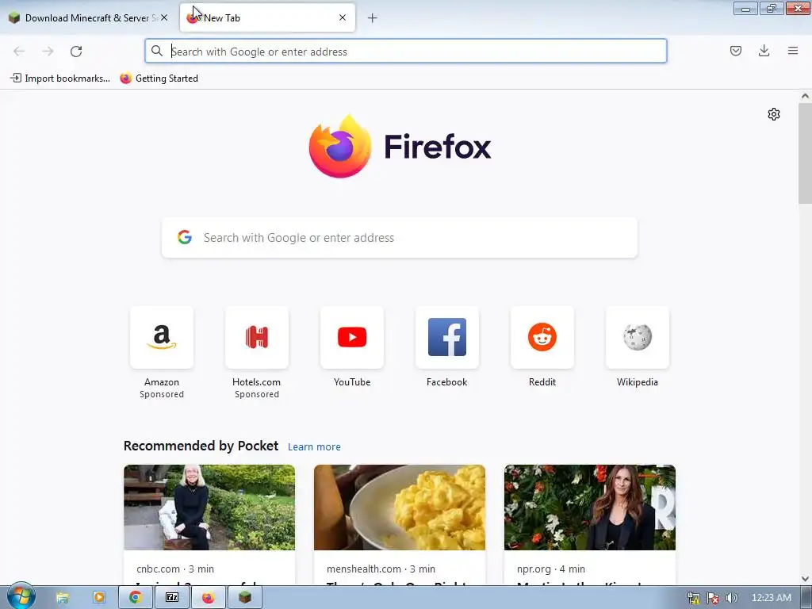Open the npr.org Pocket story thumbnail
The image size is (812, 609).
[x=590, y=507]
